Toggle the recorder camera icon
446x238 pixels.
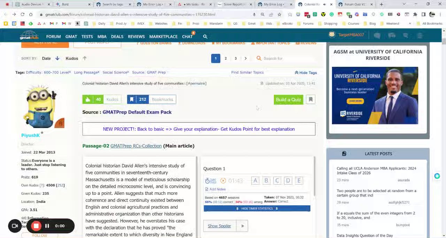point(15,226)
